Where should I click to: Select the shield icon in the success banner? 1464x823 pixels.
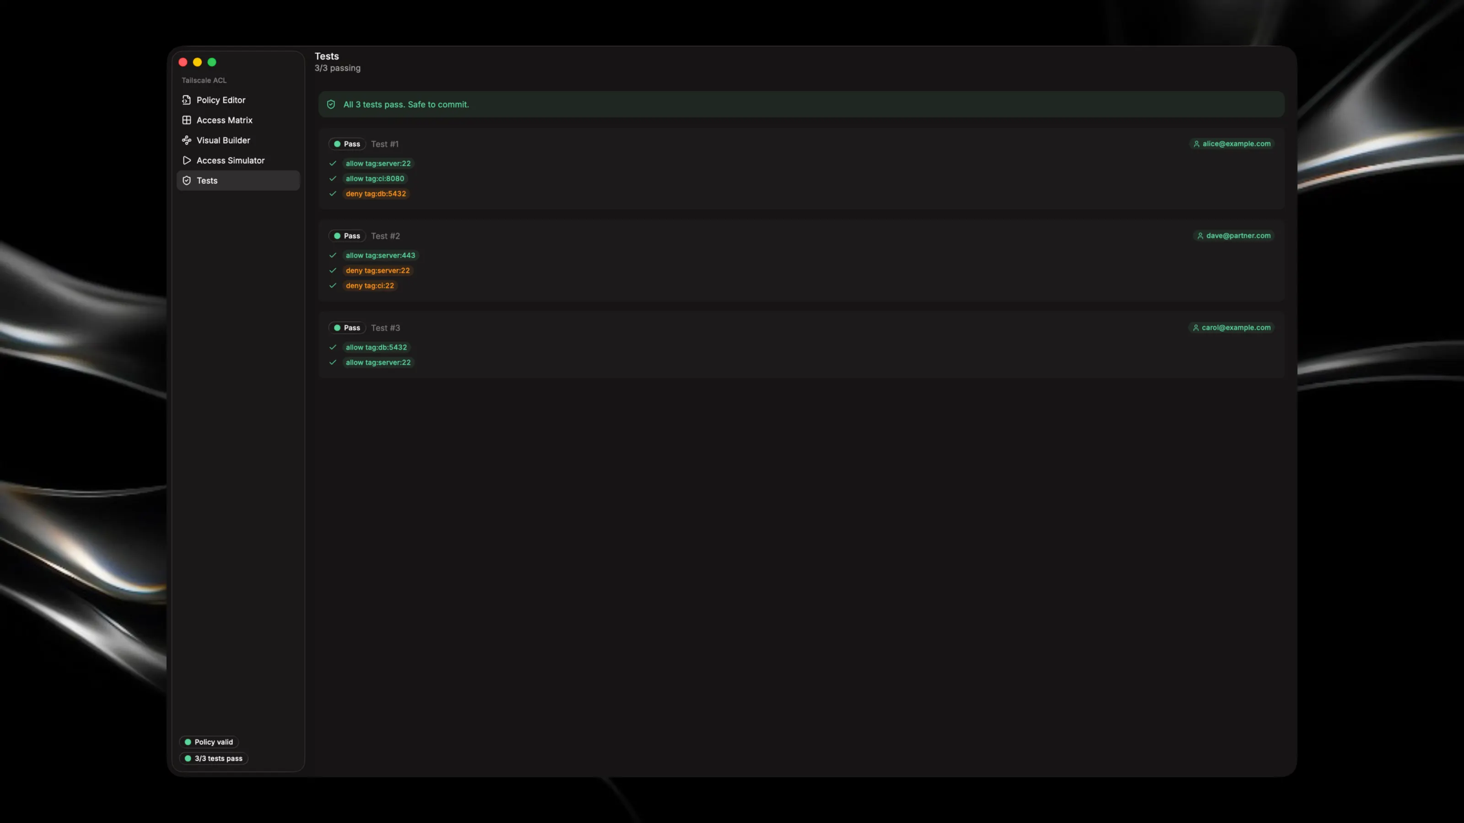coord(331,105)
